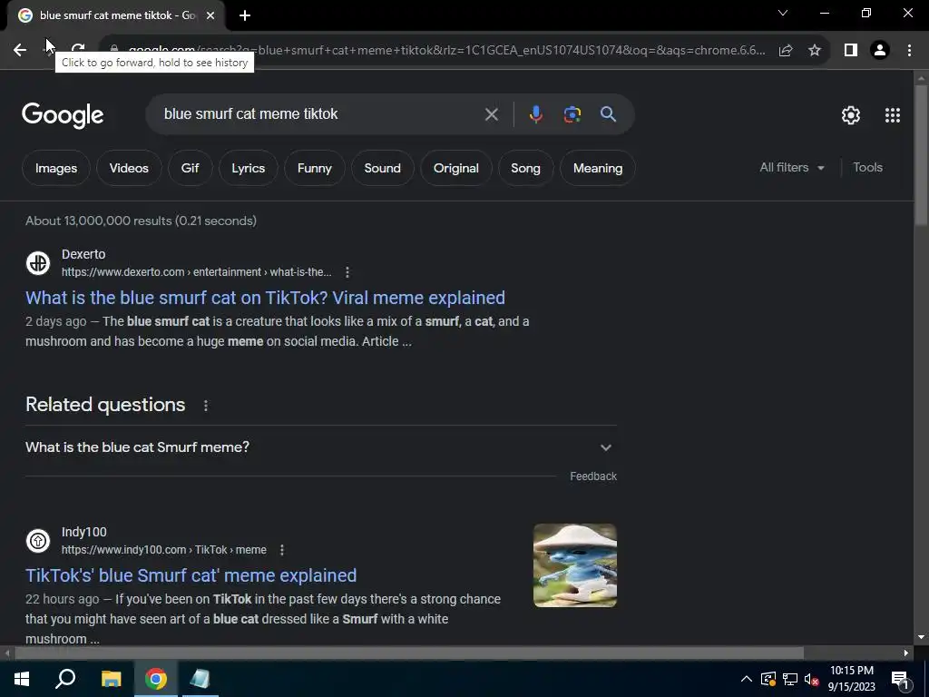Open the blue smurf cat thumbnail image
The width and height of the screenshot is (929, 697).
[574, 565]
